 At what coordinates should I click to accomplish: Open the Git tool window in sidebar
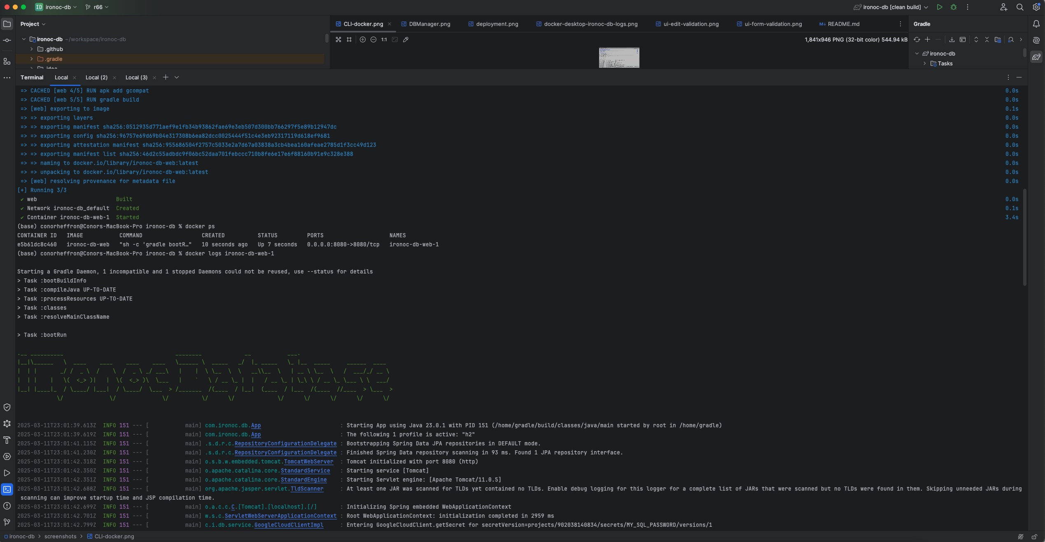(7, 522)
